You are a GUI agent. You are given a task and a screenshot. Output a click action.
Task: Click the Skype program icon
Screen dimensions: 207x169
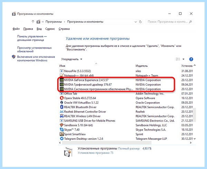coord(61,130)
